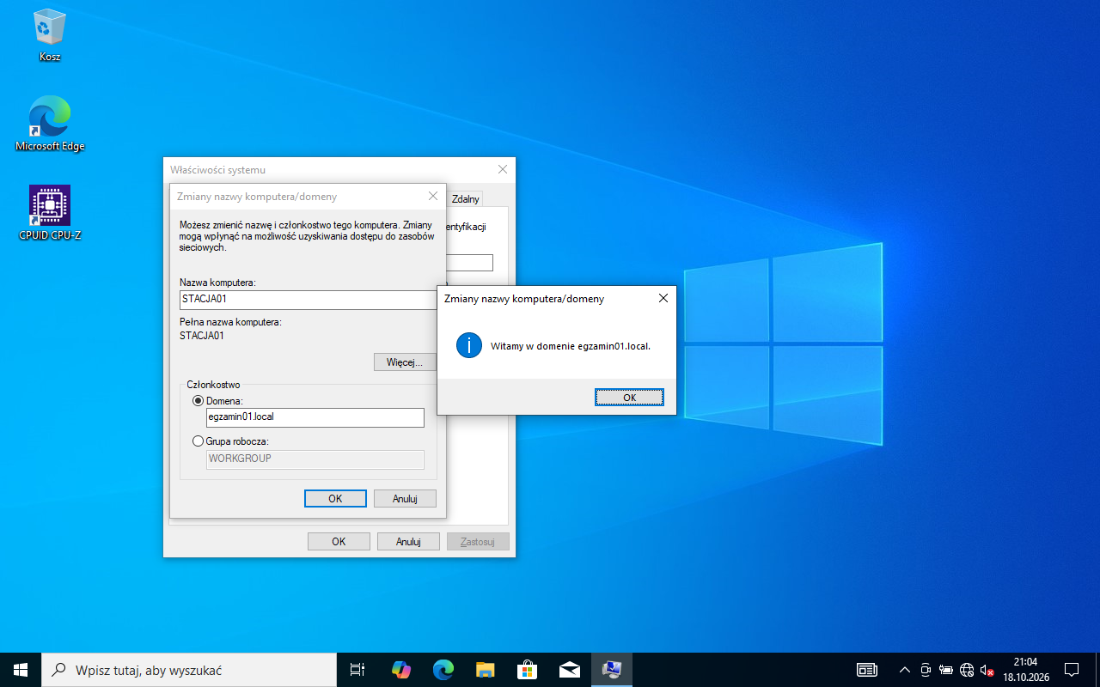The height and width of the screenshot is (687, 1100).
Task: Click the domain field containing egzamin01.local
Action: (x=315, y=417)
